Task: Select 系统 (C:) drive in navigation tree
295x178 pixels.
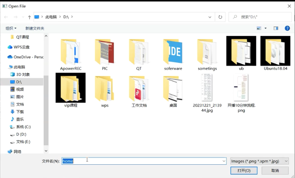Action: coord(23,127)
